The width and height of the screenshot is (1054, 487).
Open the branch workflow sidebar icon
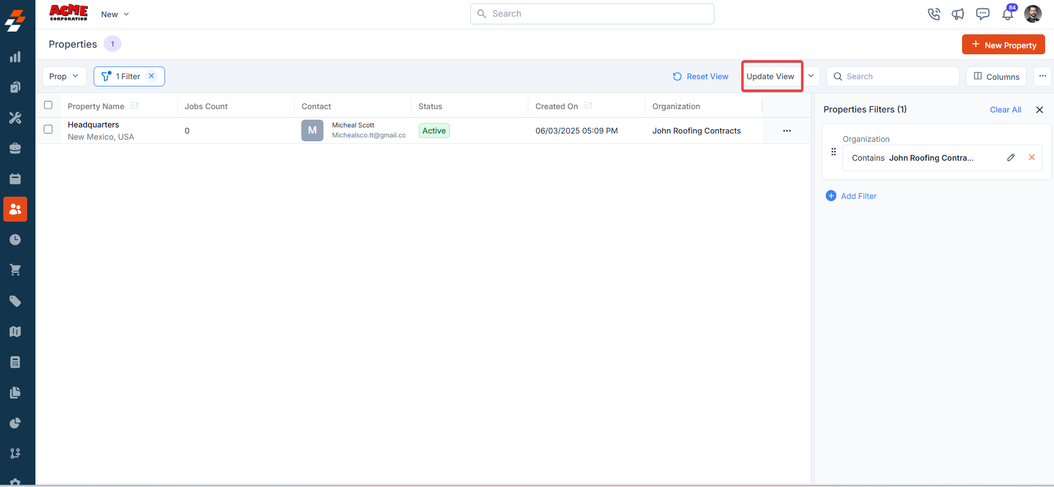coord(16,453)
